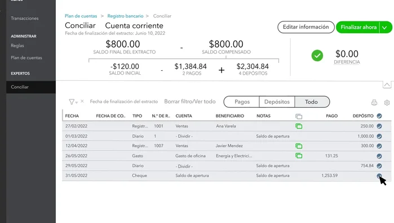Screen dimensions: 394x223
Task: Sort by the PAGO column header
Action: [331, 116]
